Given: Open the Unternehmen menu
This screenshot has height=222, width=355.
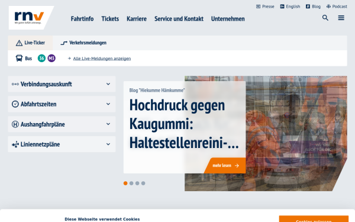Looking at the screenshot, I should point(228,18).
